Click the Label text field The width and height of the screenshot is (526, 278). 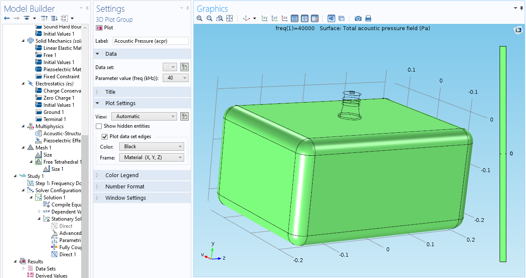pos(150,41)
